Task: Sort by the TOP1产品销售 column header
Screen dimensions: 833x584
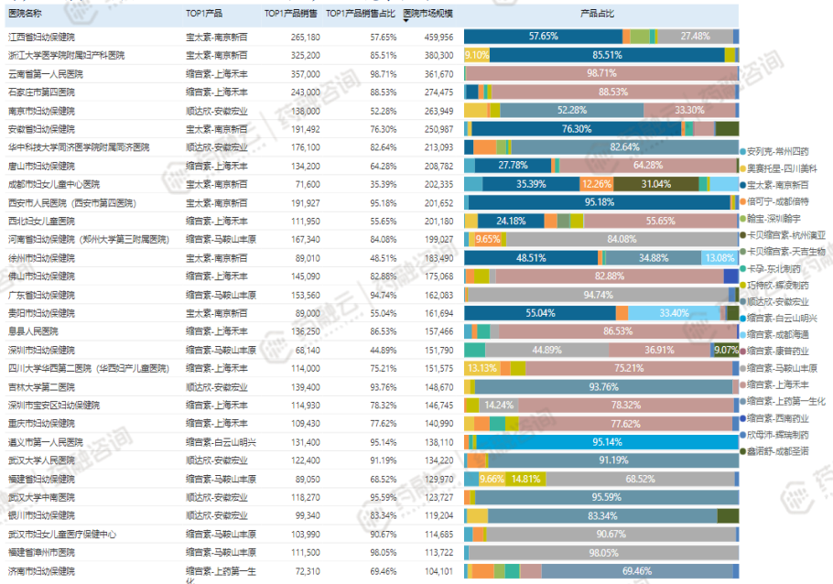Action: (290, 14)
